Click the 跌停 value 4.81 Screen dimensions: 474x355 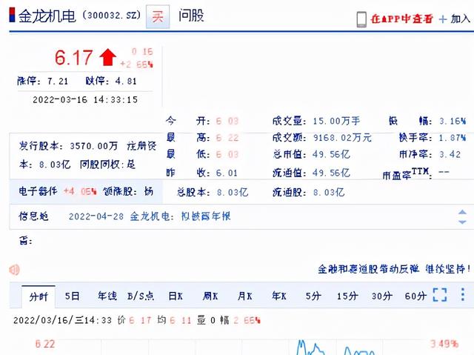[126, 81]
